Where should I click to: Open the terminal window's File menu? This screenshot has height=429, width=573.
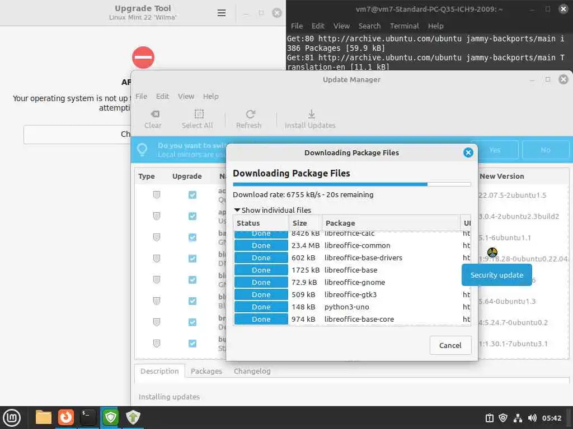point(297,26)
